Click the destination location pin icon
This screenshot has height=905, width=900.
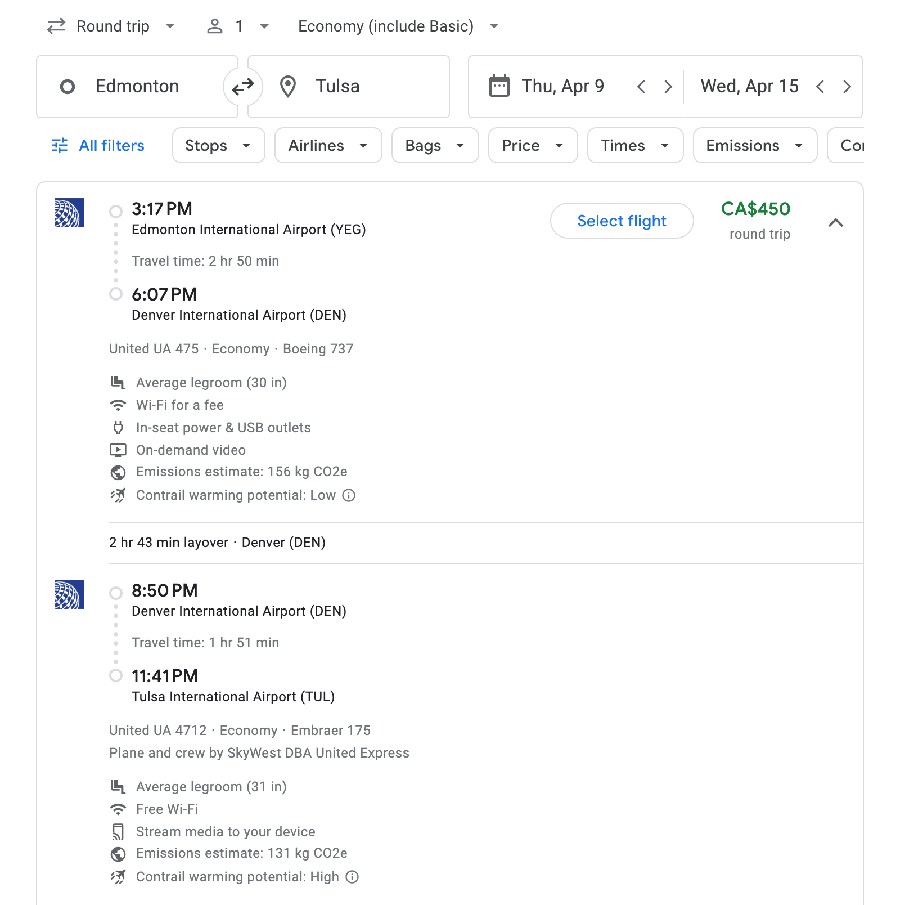click(x=288, y=86)
